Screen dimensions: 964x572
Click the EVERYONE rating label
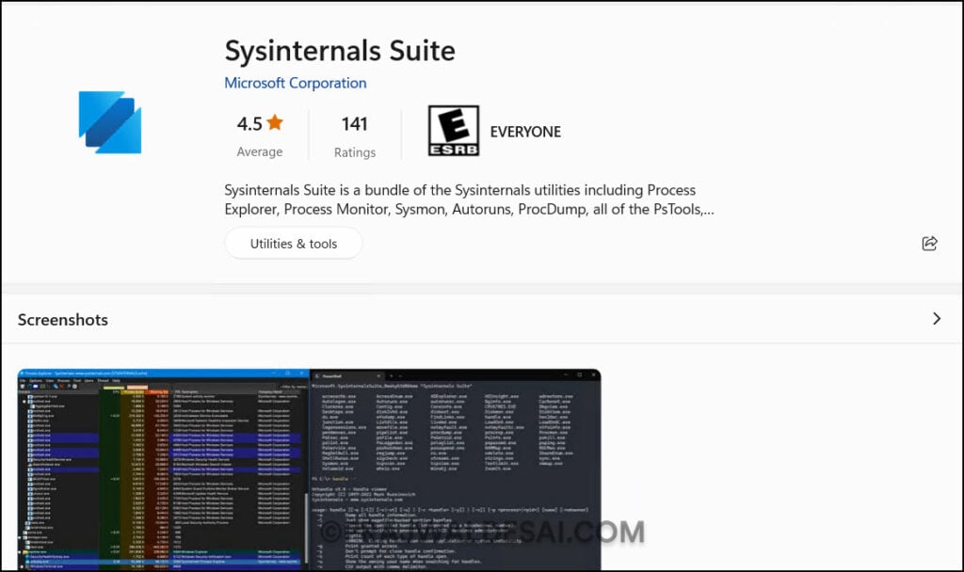point(525,132)
